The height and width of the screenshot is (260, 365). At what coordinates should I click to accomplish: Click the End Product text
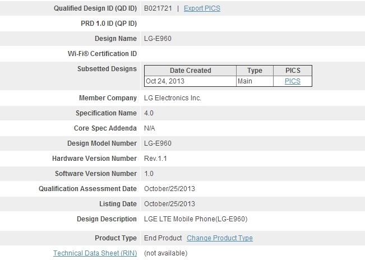tap(163, 238)
